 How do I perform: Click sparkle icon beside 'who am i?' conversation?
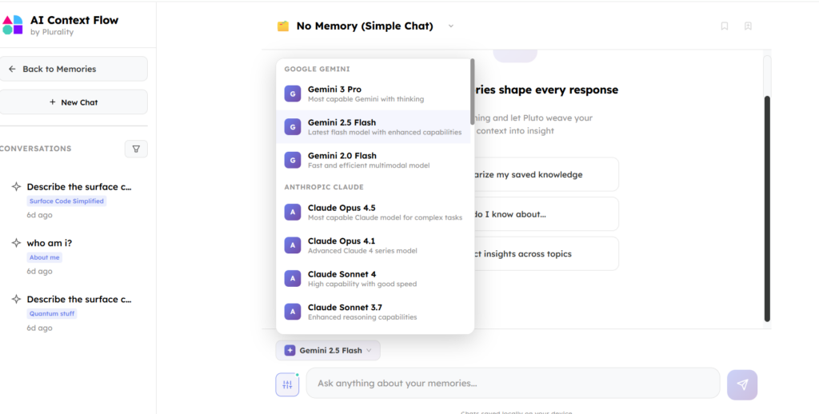pos(16,243)
